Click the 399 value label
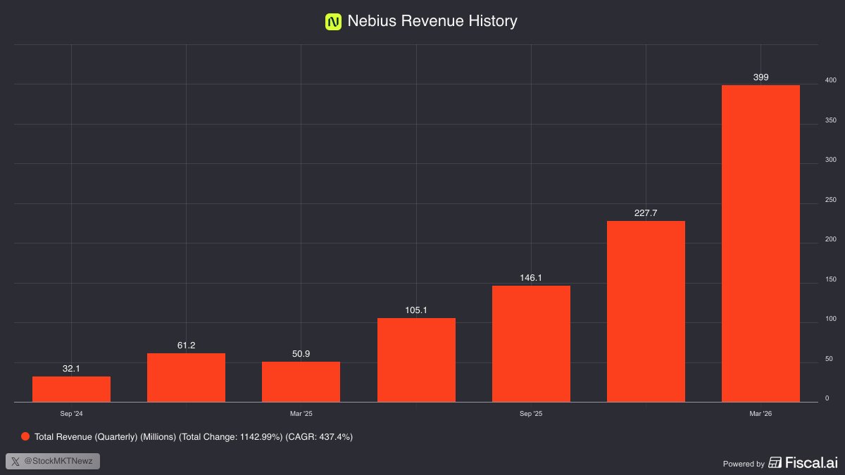845x475 pixels. point(760,77)
